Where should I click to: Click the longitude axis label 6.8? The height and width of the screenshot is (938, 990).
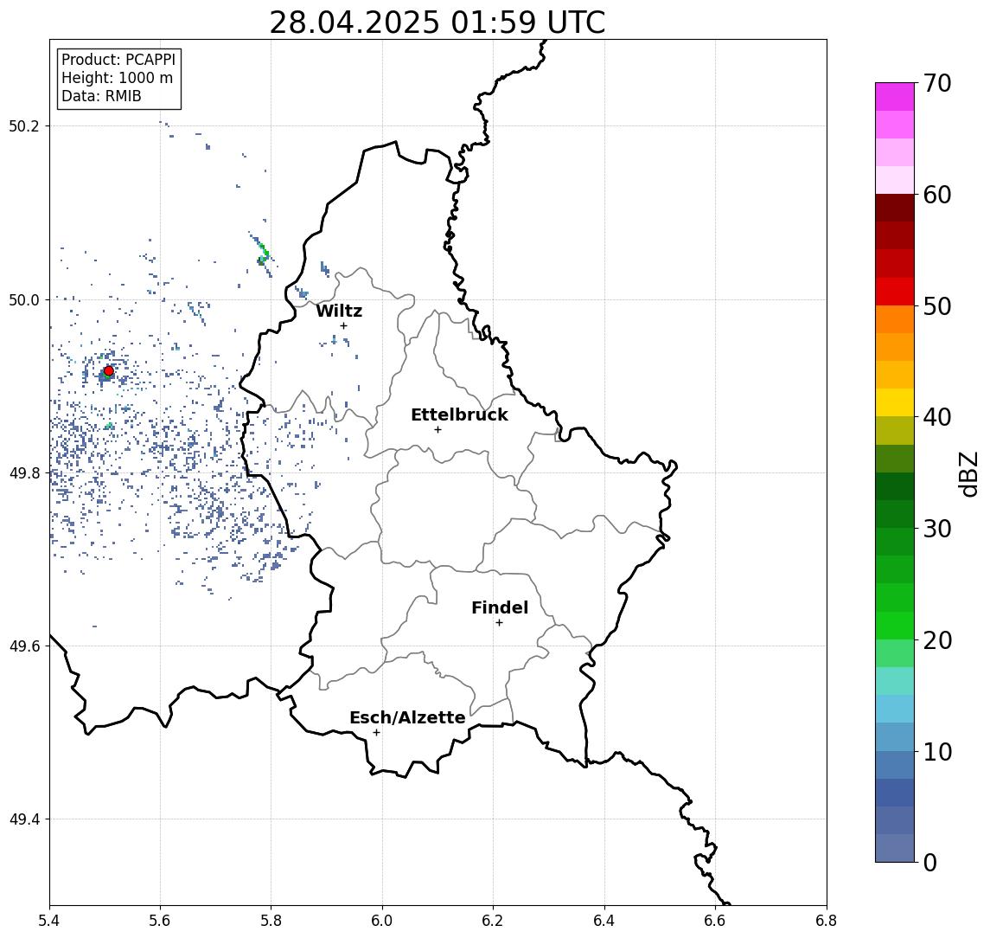pos(827,921)
